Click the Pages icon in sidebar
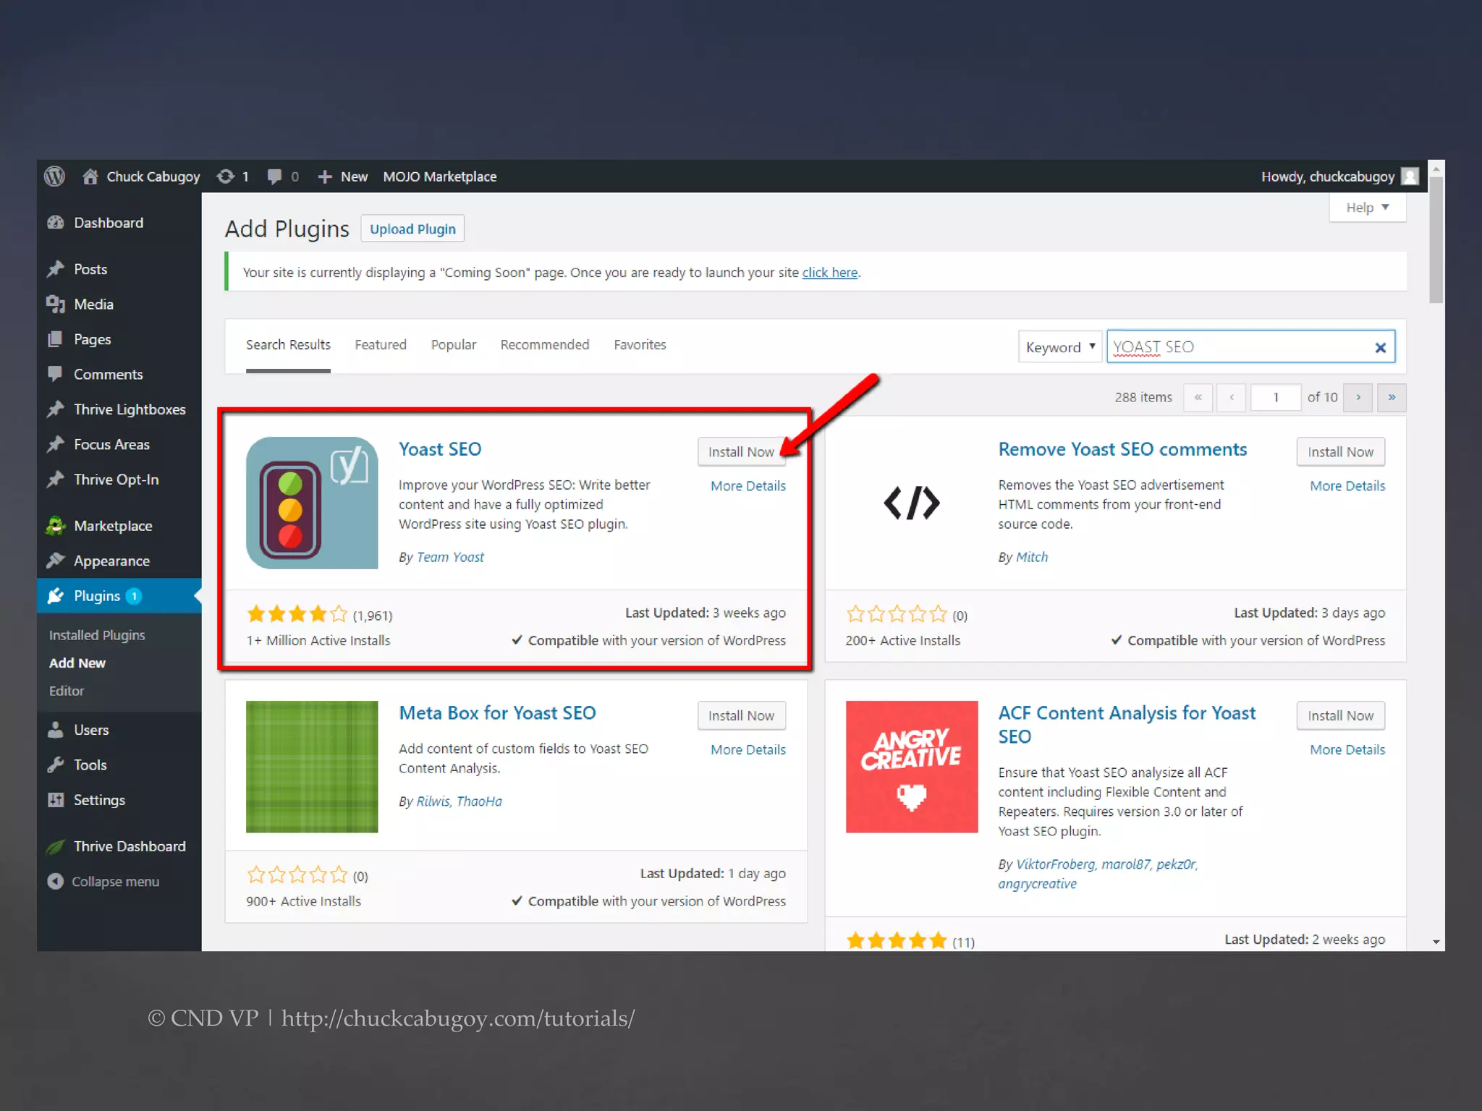 coord(55,339)
